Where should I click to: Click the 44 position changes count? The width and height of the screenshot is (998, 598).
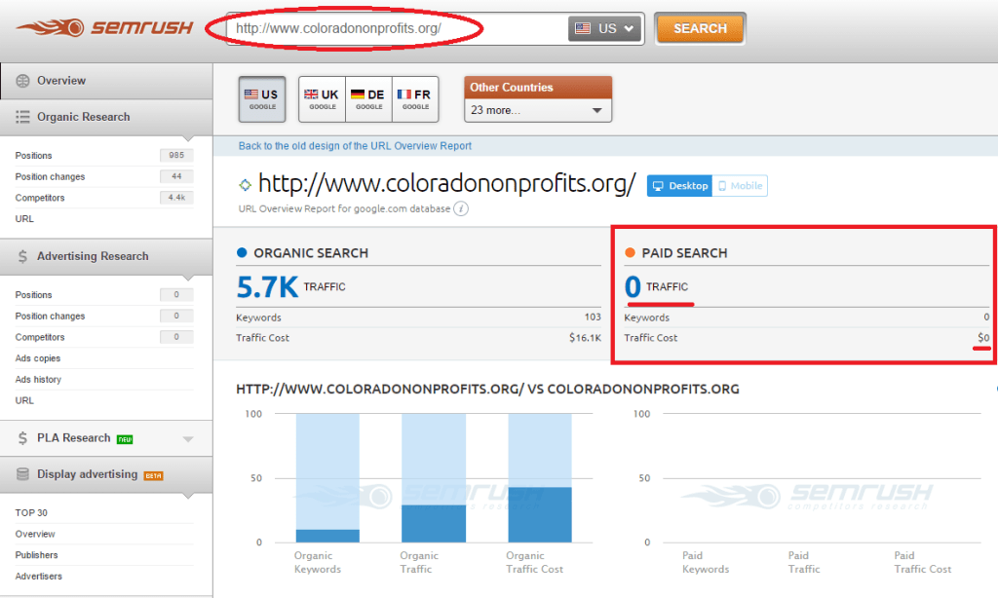click(176, 176)
